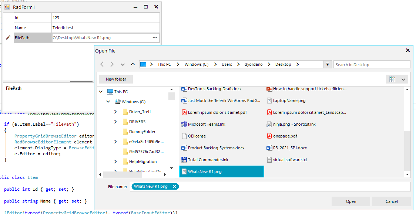Image resolution: width=416 pixels, height=214 pixels.
Task: Click the FilePath browse ellipsis button
Action: (155, 38)
